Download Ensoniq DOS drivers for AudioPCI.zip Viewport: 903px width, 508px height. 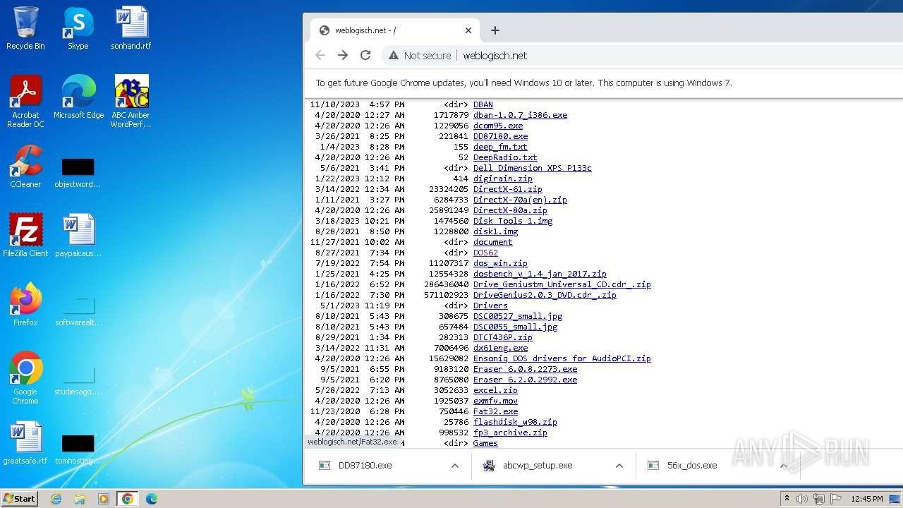click(562, 358)
